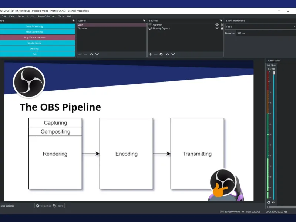Hide the Webcam source with its eye icon
The height and width of the screenshot is (222, 296).
click(x=217, y=24)
